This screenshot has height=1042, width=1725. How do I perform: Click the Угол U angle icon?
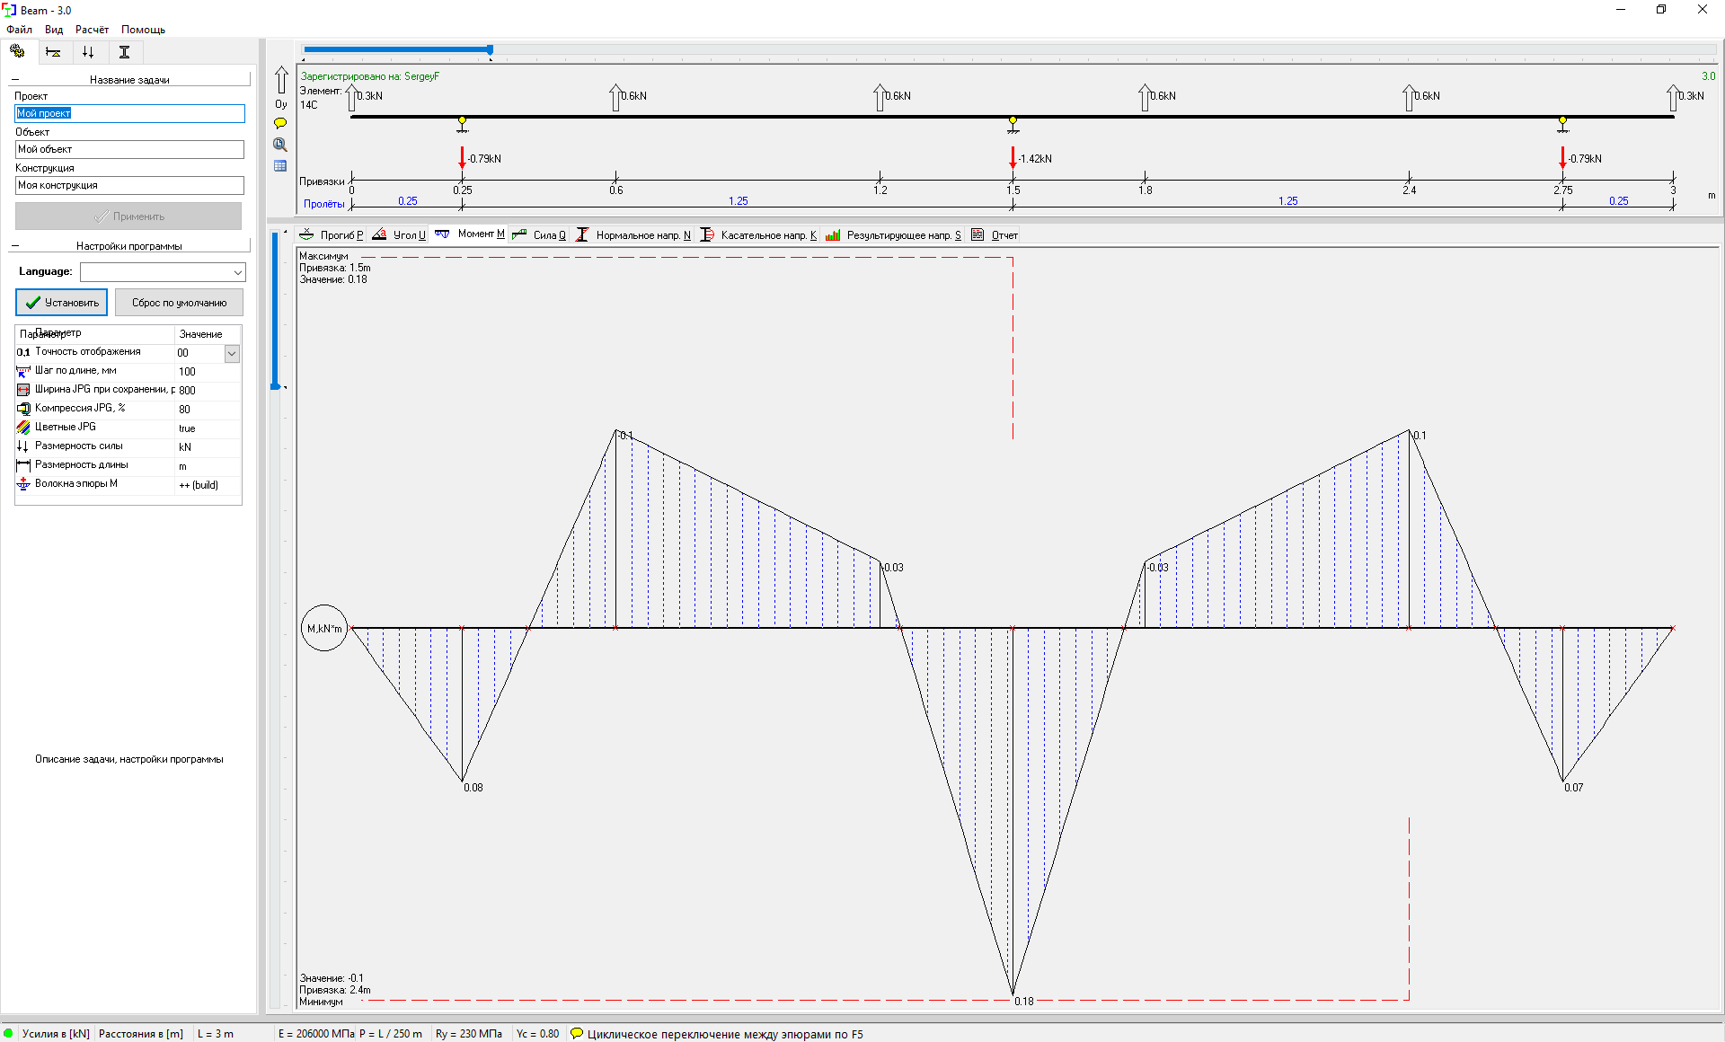pyautogui.click(x=379, y=234)
